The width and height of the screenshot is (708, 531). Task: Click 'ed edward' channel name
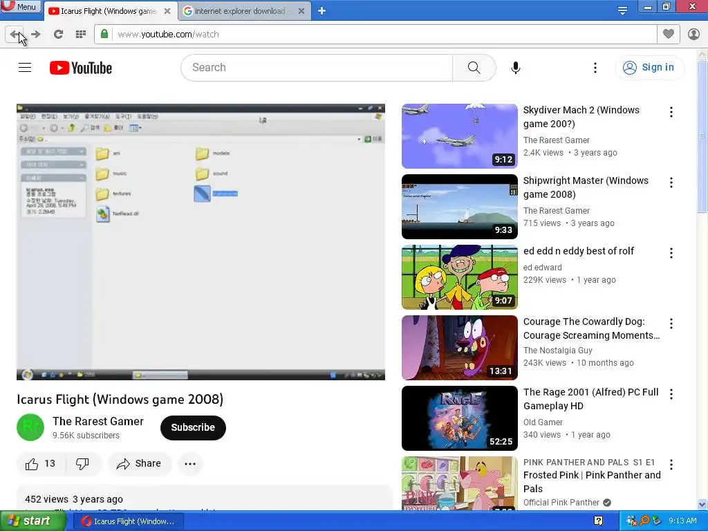click(542, 268)
